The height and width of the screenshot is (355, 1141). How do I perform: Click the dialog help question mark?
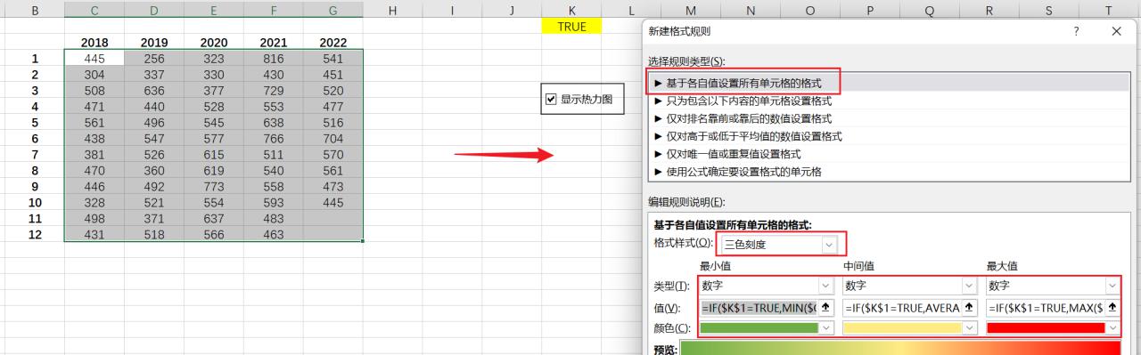1076,31
